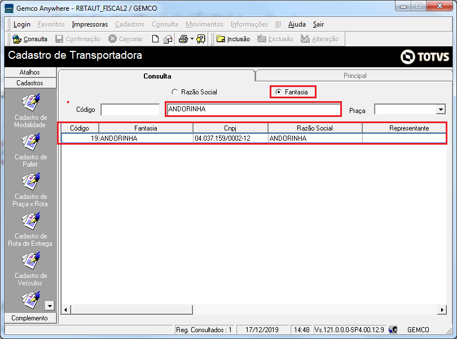457x339 pixels.
Task: Click Reg. Consultados : 1 in status bar
Action: tap(204, 330)
